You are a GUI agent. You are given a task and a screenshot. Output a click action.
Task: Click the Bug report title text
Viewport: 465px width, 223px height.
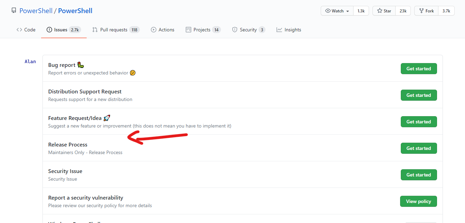coord(62,65)
